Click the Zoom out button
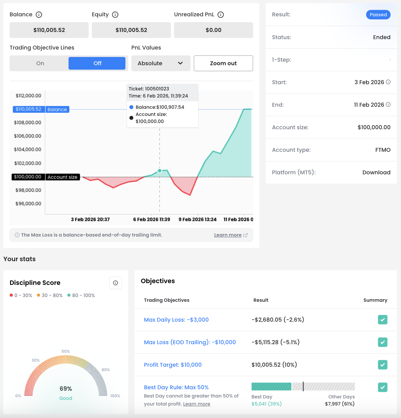 223,63
